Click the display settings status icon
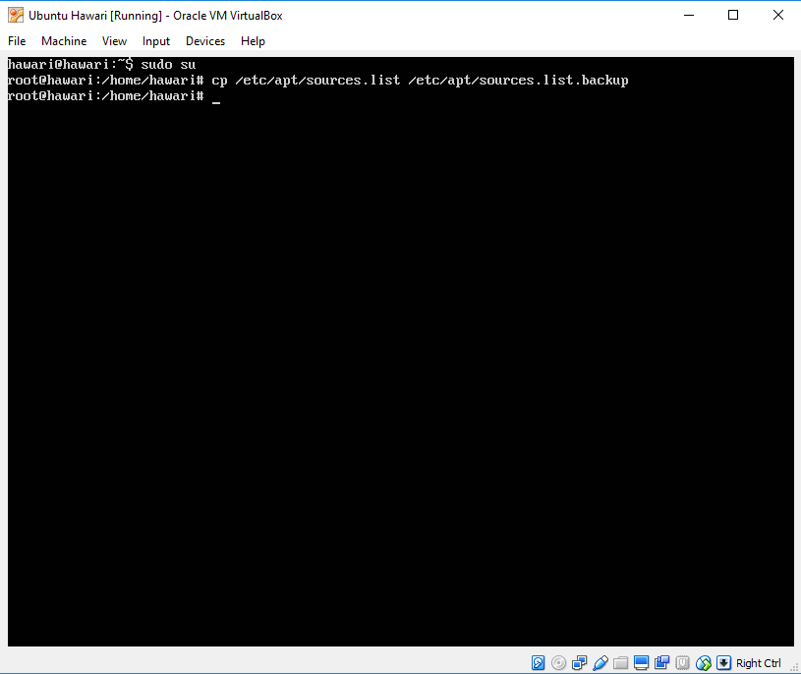 coord(641,662)
